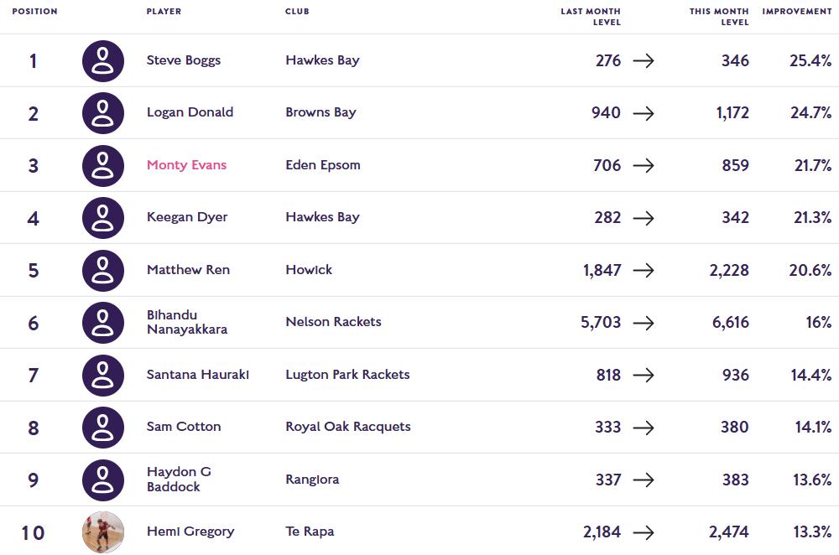Click Santana Hauraki's avatar icon
The width and height of the screenshot is (839, 555).
click(102, 375)
